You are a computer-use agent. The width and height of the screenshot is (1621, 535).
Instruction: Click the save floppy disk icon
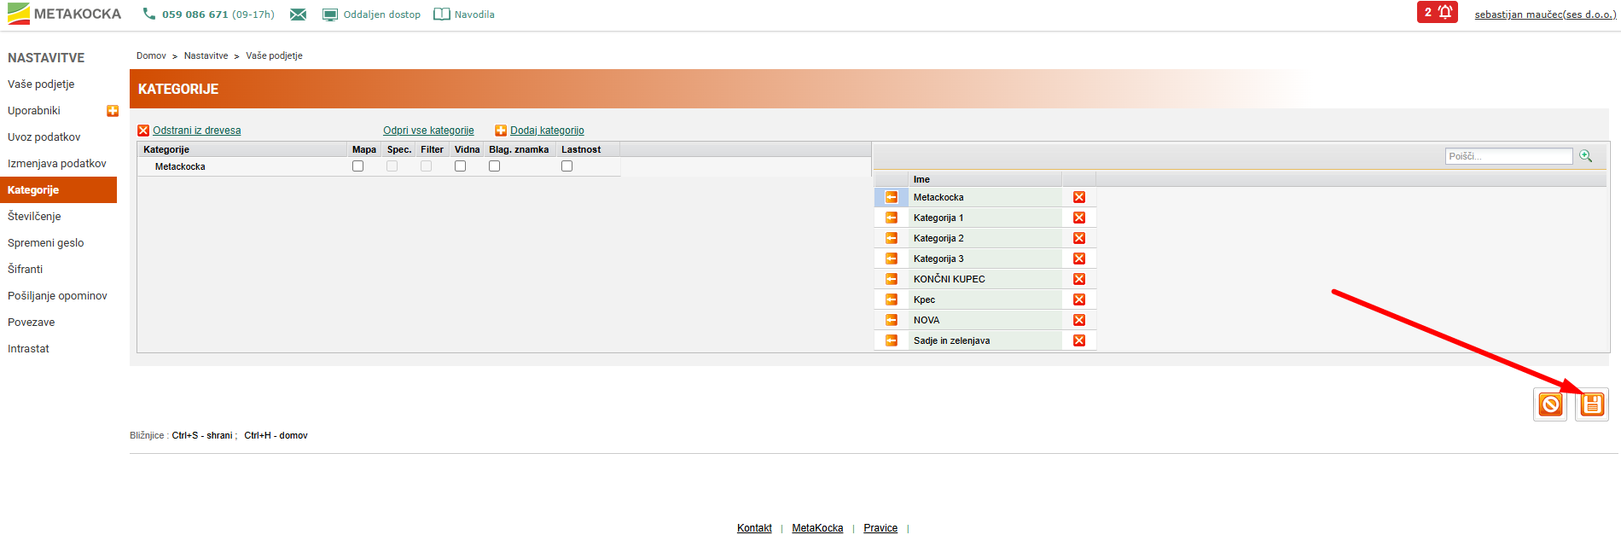tap(1592, 404)
